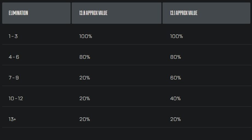Click 13.1 column 20% value in 13+ row
Screen dimensions: 252x140
click(x=175, y=119)
